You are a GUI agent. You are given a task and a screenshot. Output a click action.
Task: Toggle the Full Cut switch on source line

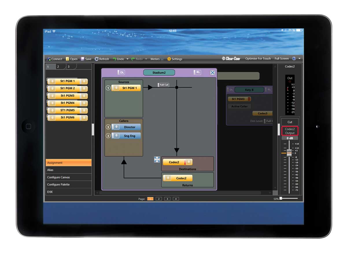pos(163,85)
